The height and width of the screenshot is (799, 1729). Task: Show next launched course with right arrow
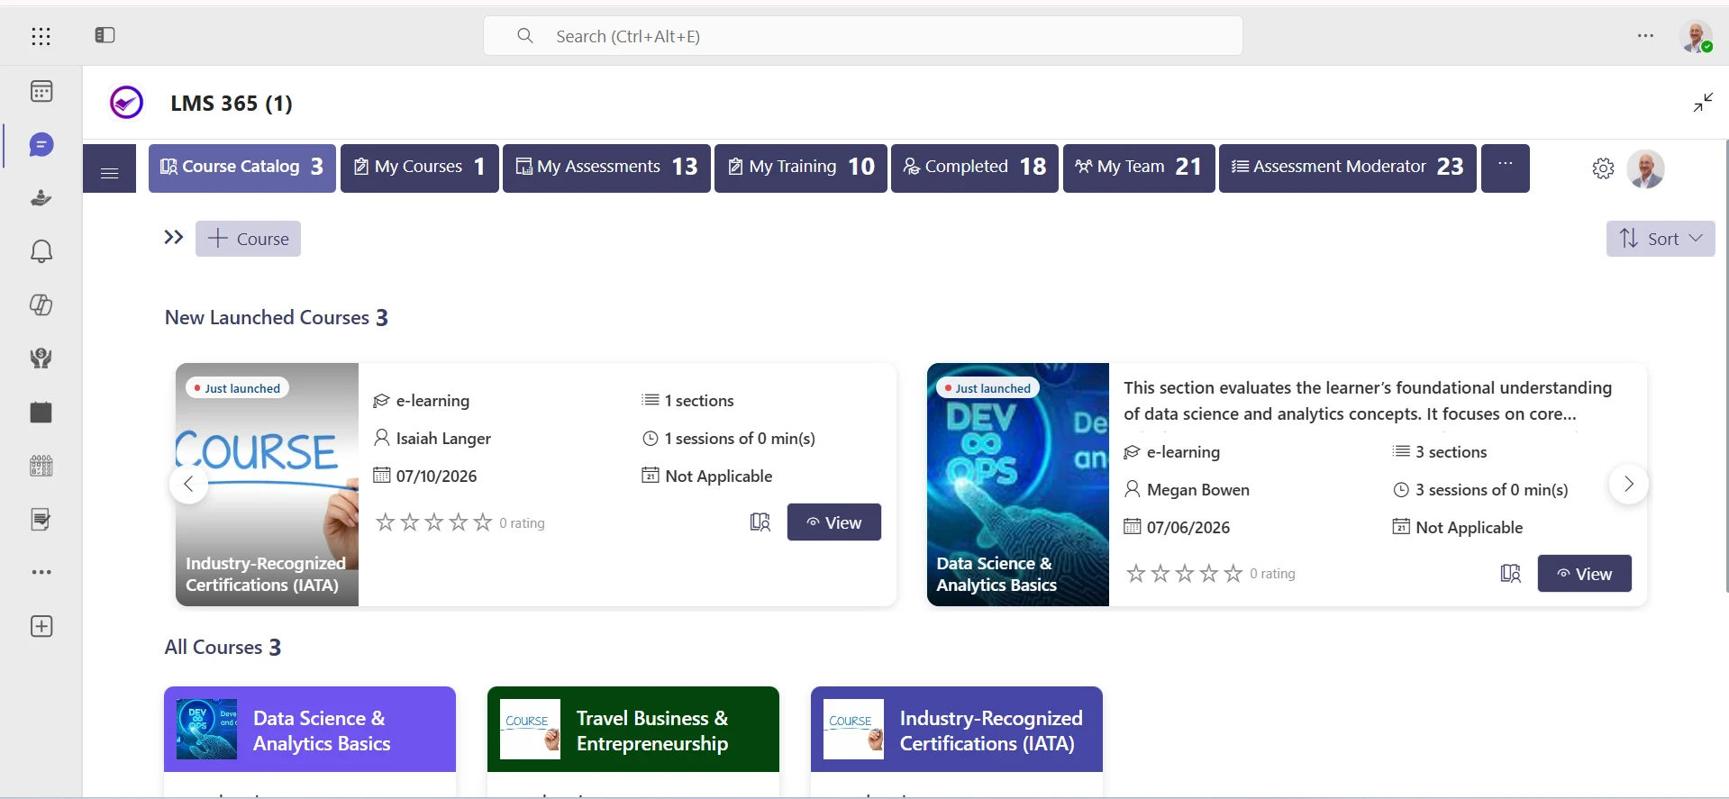1628,484
